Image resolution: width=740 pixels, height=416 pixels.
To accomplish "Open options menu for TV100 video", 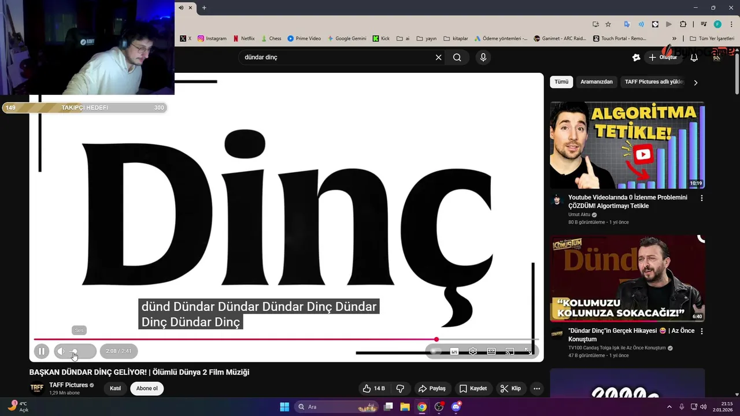I will point(702,332).
